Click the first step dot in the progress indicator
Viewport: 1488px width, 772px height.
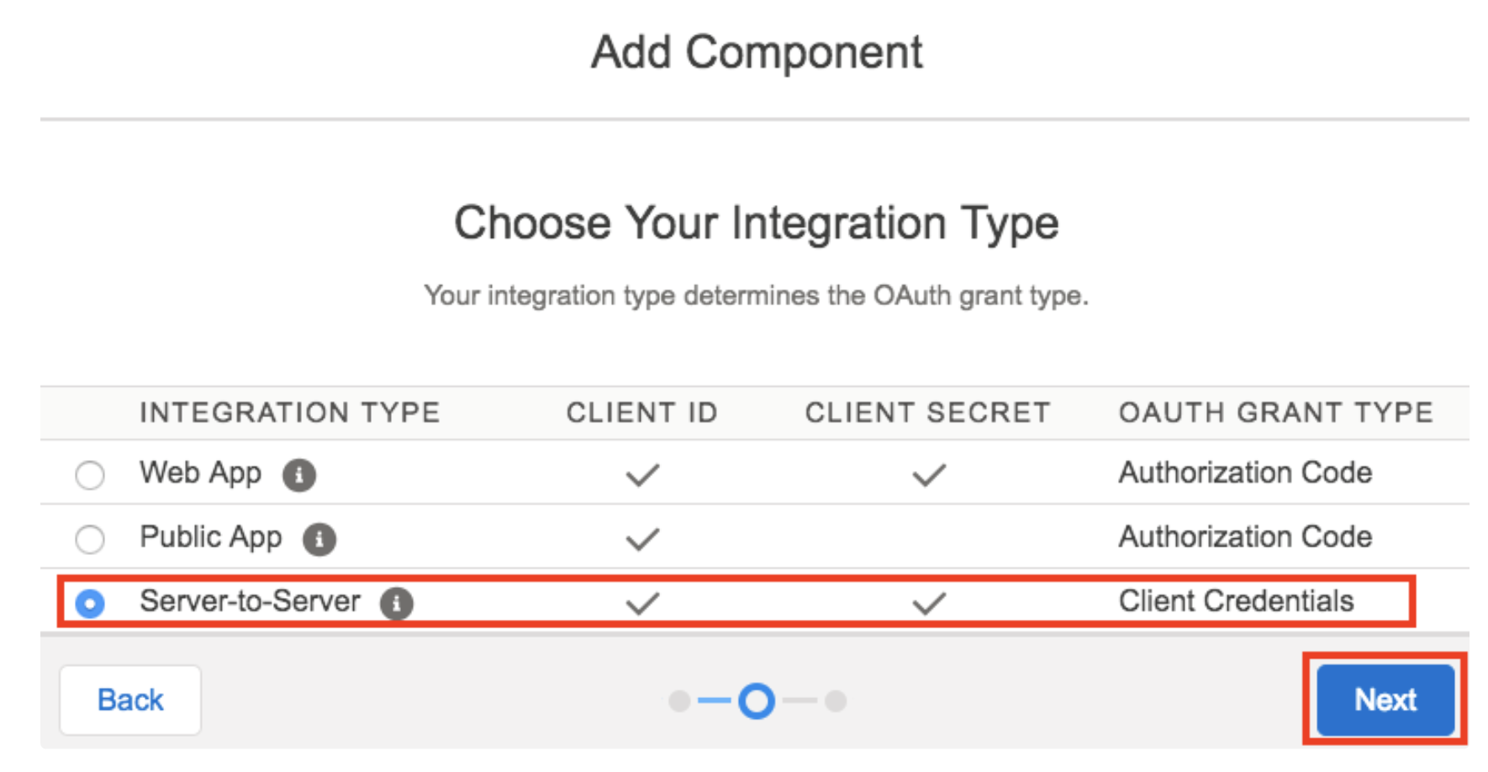tap(679, 701)
